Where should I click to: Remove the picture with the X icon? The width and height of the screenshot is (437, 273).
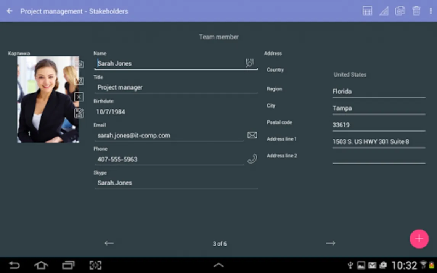tap(79, 97)
